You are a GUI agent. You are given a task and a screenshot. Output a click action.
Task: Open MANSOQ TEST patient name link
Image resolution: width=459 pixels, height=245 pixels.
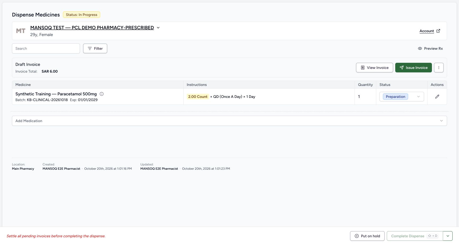[92, 28]
